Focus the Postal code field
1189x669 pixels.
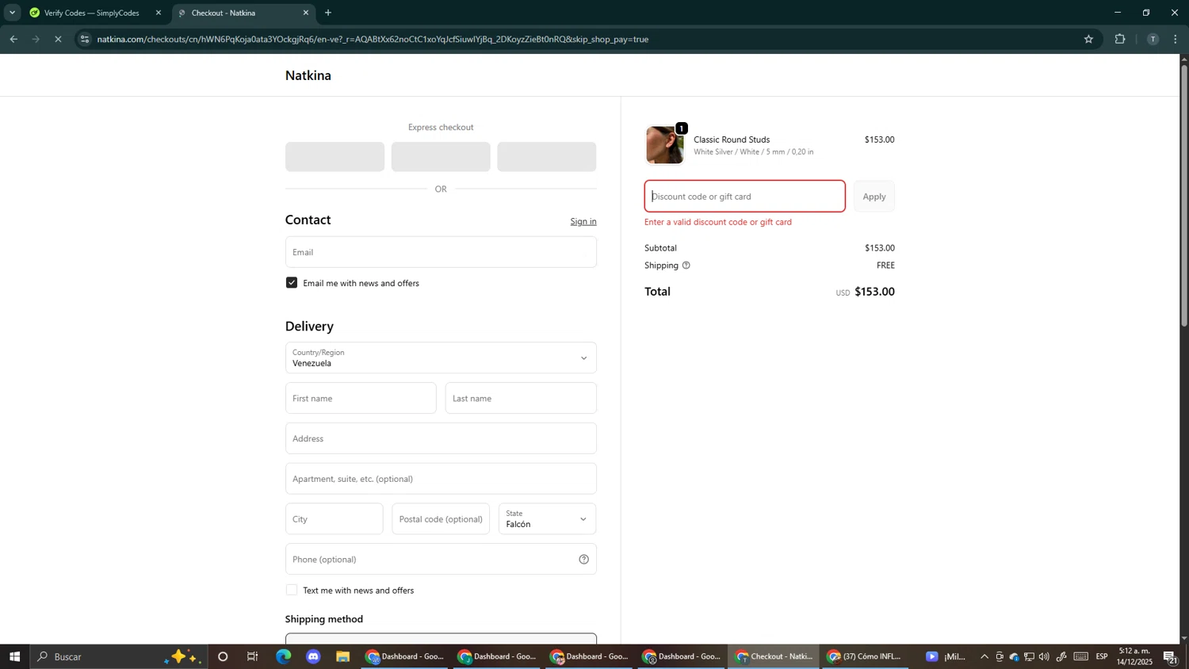pos(441,519)
